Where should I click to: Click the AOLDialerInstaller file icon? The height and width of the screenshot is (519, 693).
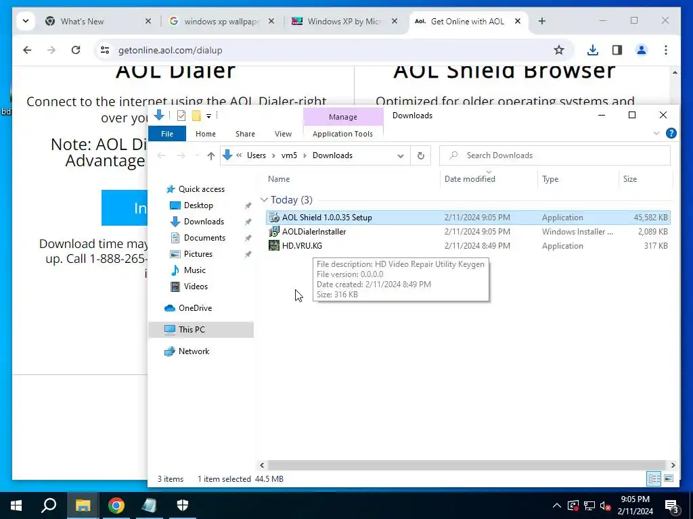[274, 231]
